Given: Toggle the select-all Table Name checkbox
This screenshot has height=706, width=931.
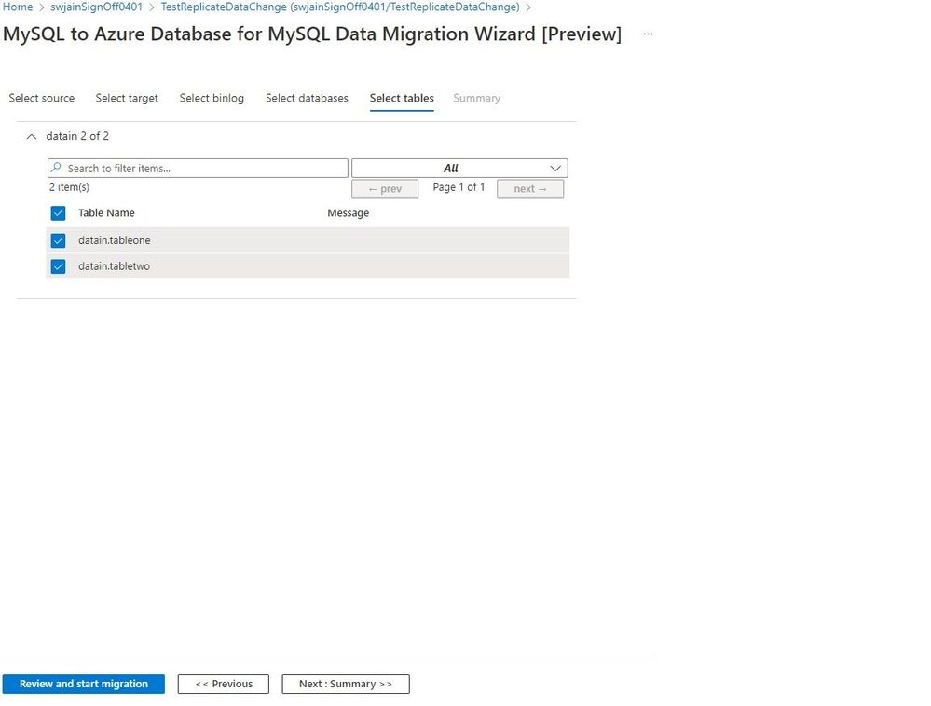Looking at the screenshot, I should 58,213.
